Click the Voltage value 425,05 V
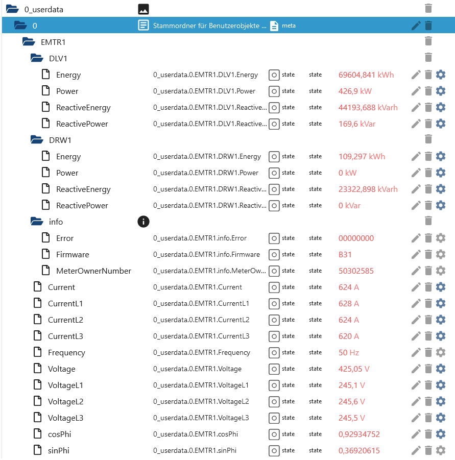The height and width of the screenshot is (460, 455). point(354,369)
